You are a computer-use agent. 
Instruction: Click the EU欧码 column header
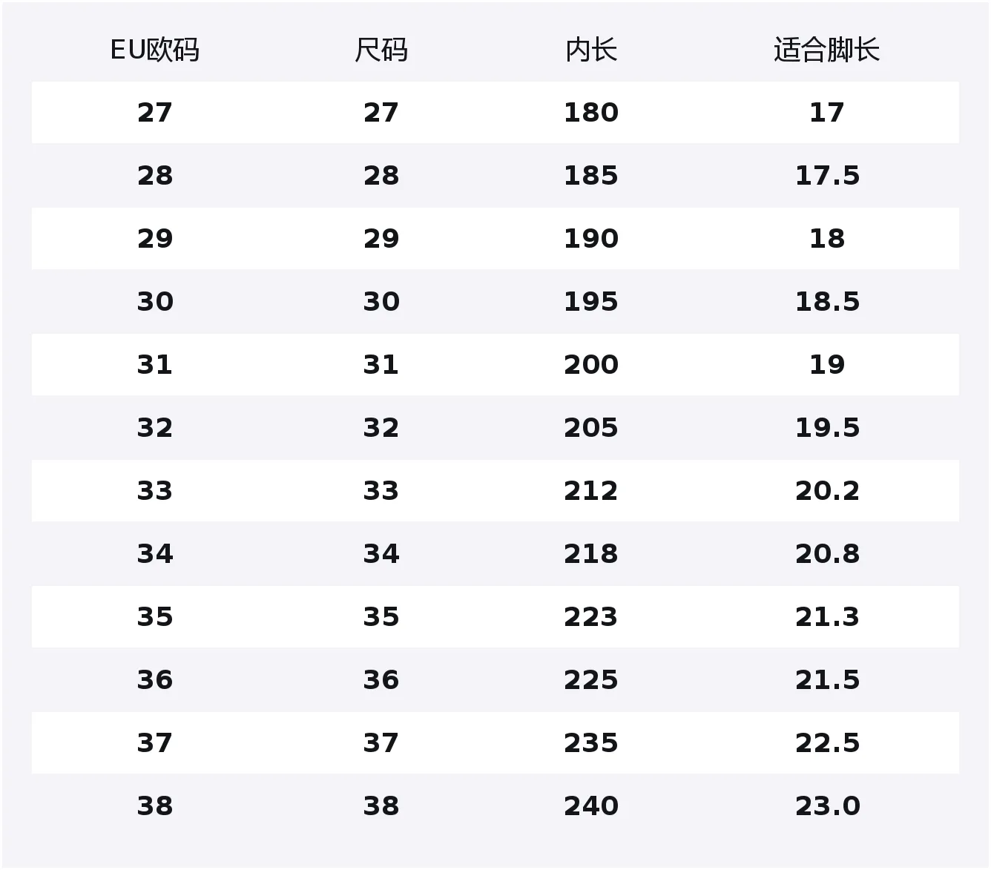click(154, 50)
